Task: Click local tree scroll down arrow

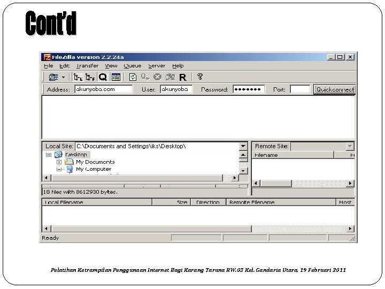Action: pos(243,171)
